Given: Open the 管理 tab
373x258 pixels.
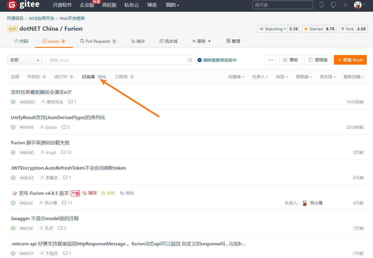Looking at the screenshot, I should click(x=233, y=41).
